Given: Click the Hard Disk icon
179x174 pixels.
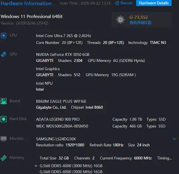Looking at the screenshot, I should (4, 119).
